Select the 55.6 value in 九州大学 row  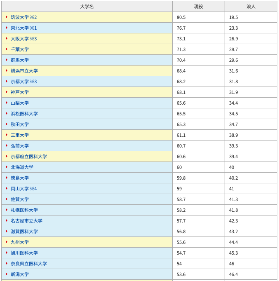[x=181, y=242]
